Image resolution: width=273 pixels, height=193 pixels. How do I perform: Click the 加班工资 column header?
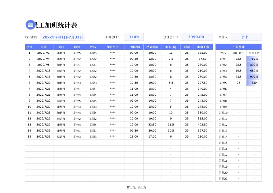pyautogui.click(x=203, y=47)
